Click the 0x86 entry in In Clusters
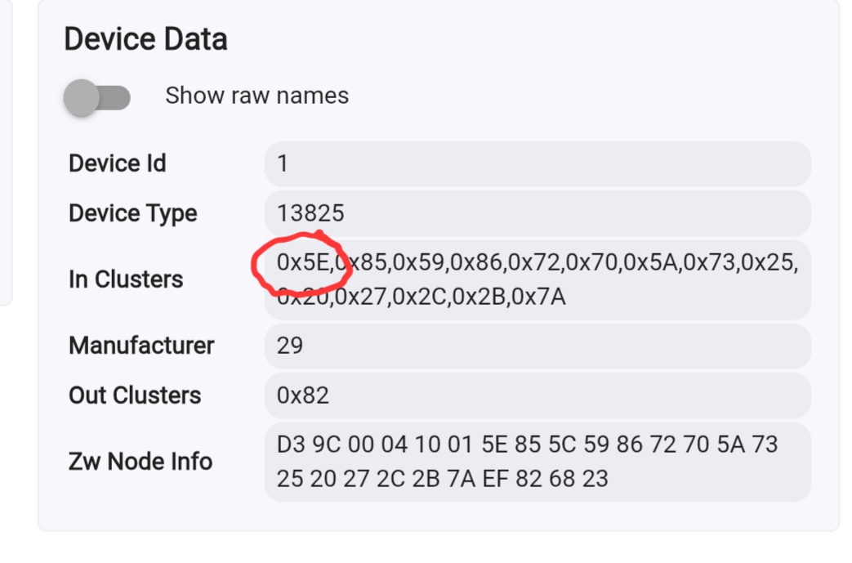Screen dimensions: 852x563 tap(476, 263)
